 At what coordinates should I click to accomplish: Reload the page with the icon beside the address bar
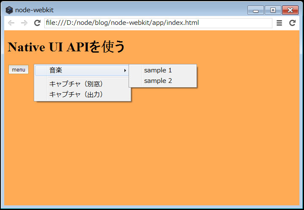[37, 23]
